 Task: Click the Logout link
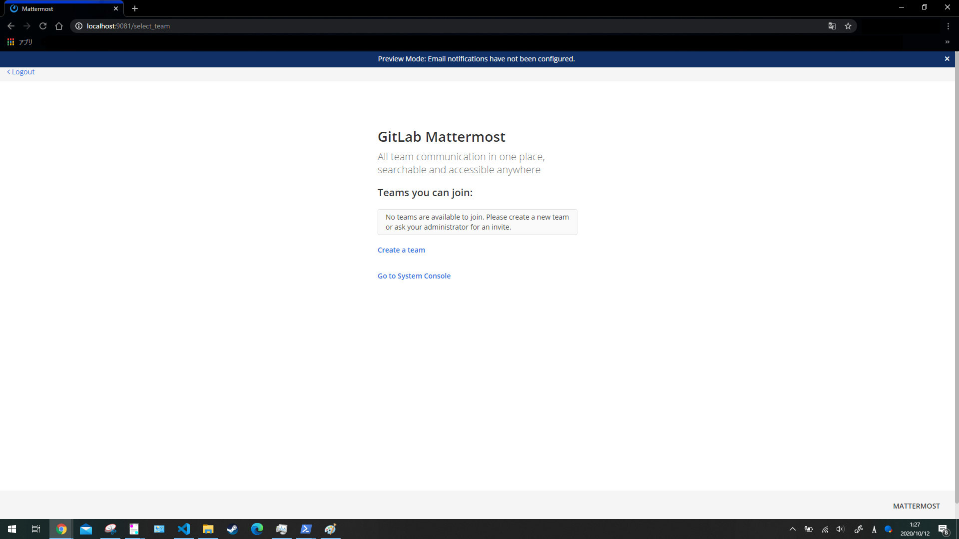coord(21,72)
